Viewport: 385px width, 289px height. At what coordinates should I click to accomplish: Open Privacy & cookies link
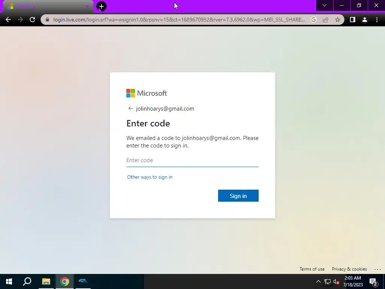click(x=349, y=269)
